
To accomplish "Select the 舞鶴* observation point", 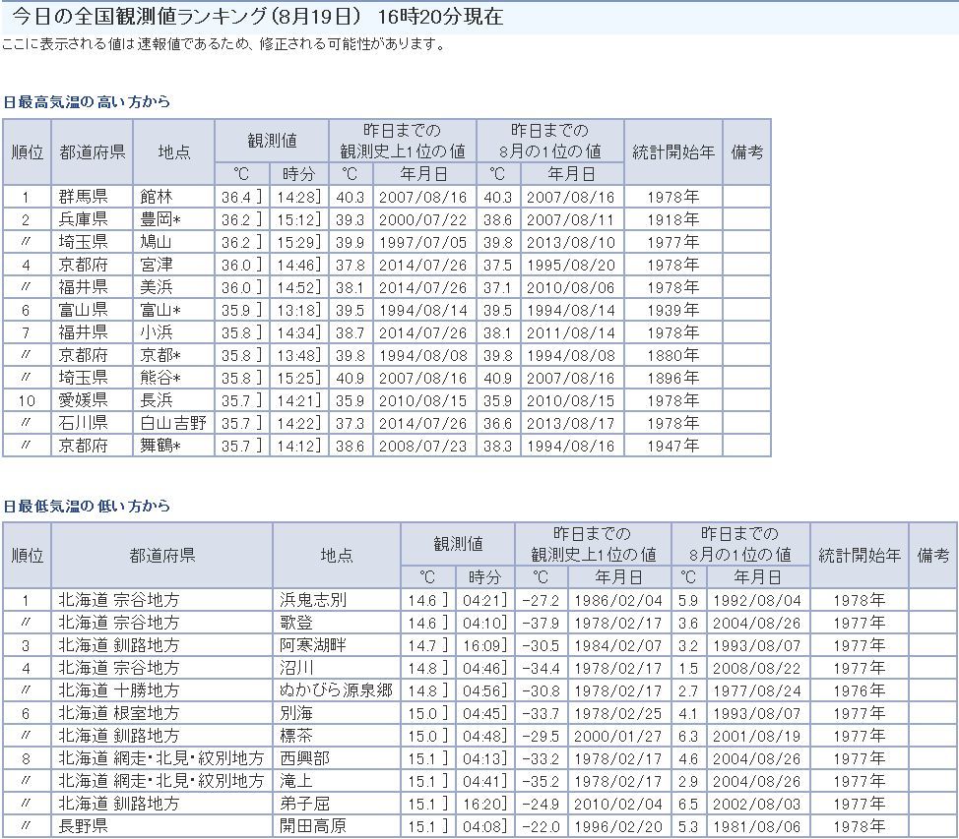I will (x=160, y=446).
